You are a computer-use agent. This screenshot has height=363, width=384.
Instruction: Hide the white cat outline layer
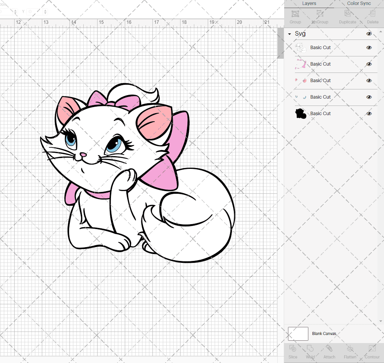pyautogui.click(x=369, y=48)
